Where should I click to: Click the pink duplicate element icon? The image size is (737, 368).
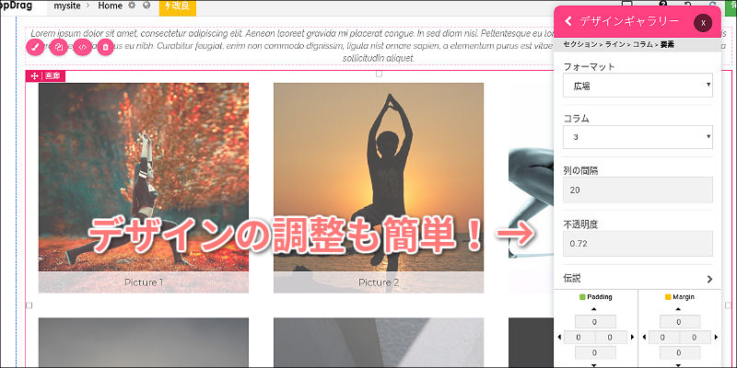pyautogui.click(x=59, y=47)
